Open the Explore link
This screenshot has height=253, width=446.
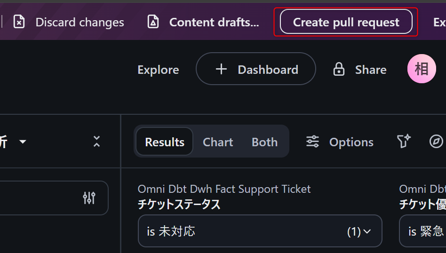pyautogui.click(x=158, y=70)
